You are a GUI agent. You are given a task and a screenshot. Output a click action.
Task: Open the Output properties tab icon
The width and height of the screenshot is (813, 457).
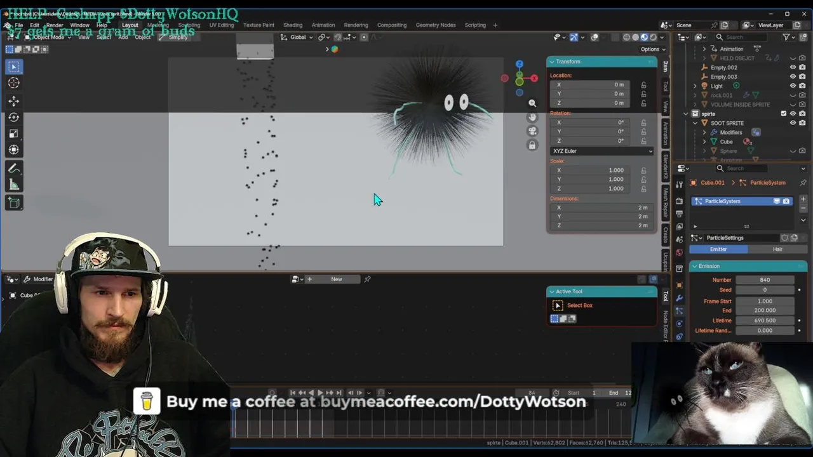click(x=679, y=213)
